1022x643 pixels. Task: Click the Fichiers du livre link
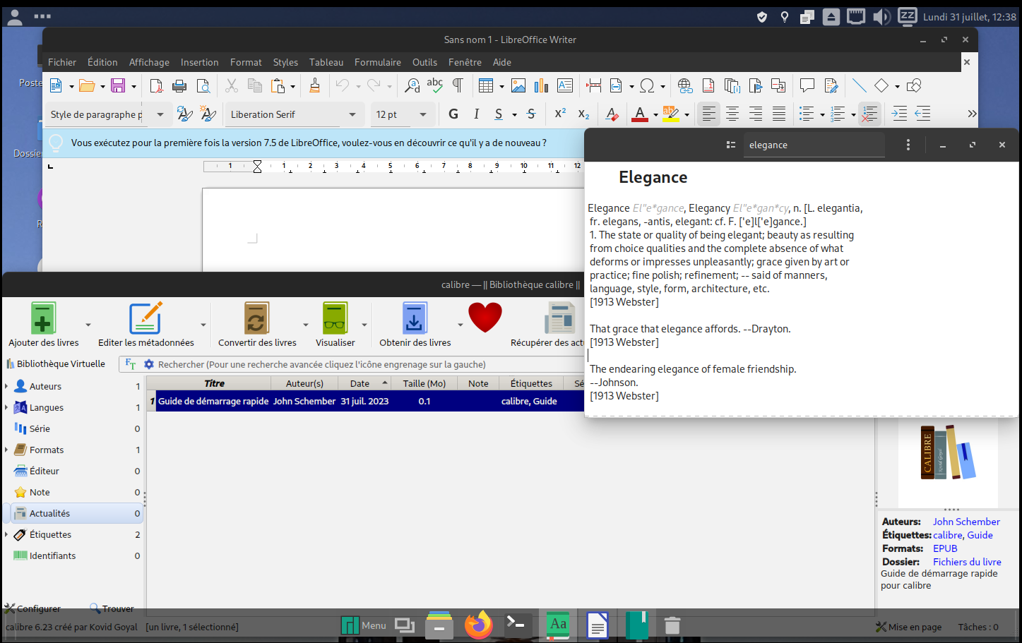click(966, 562)
